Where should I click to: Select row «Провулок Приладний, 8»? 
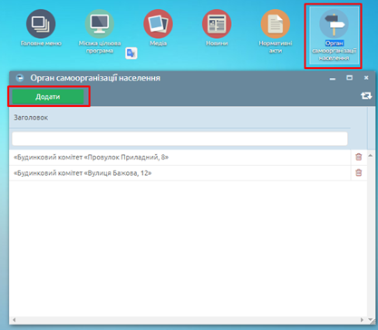click(x=179, y=157)
